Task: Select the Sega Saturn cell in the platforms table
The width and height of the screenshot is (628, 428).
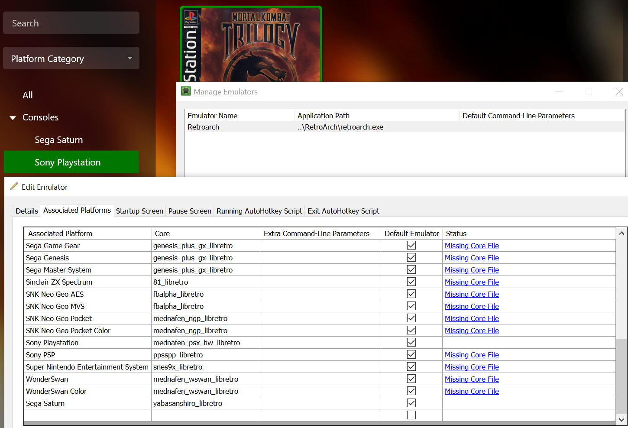Action: [87, 403]
